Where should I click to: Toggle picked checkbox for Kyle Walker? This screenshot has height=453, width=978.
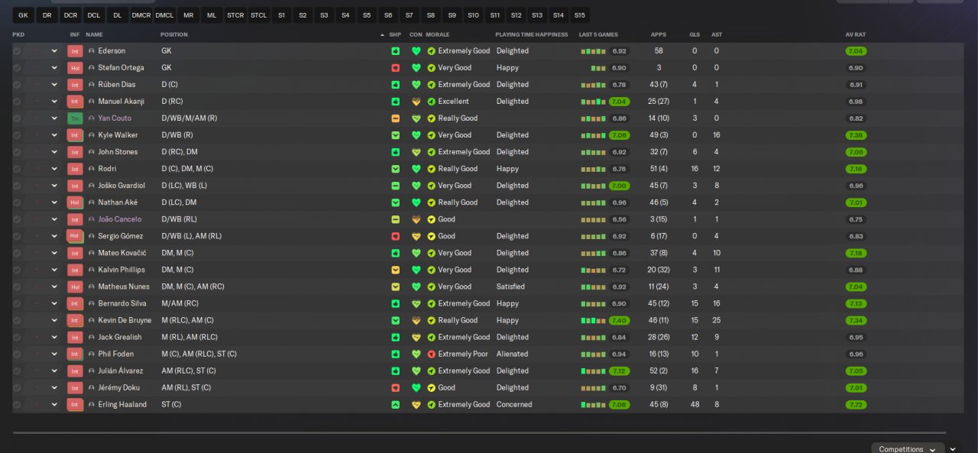[17, 135]
